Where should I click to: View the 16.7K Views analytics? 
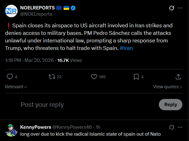click(69, 60)
